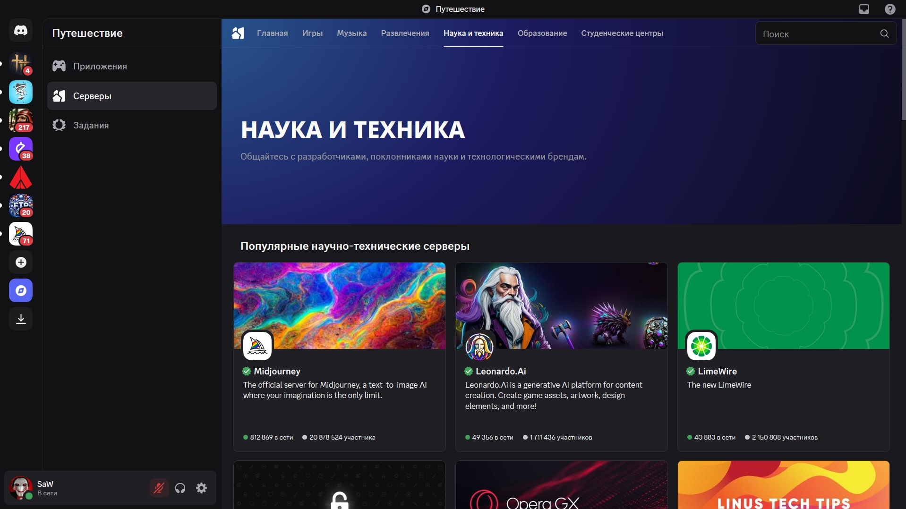Click the page vertical scrollbar
Image resolution: width=906 pixels, height=509 pixels.
(x=903, y=70)
